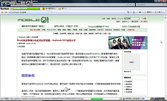
Task: Click the red Stop X icon by the address bar
Action: (133, 5)
